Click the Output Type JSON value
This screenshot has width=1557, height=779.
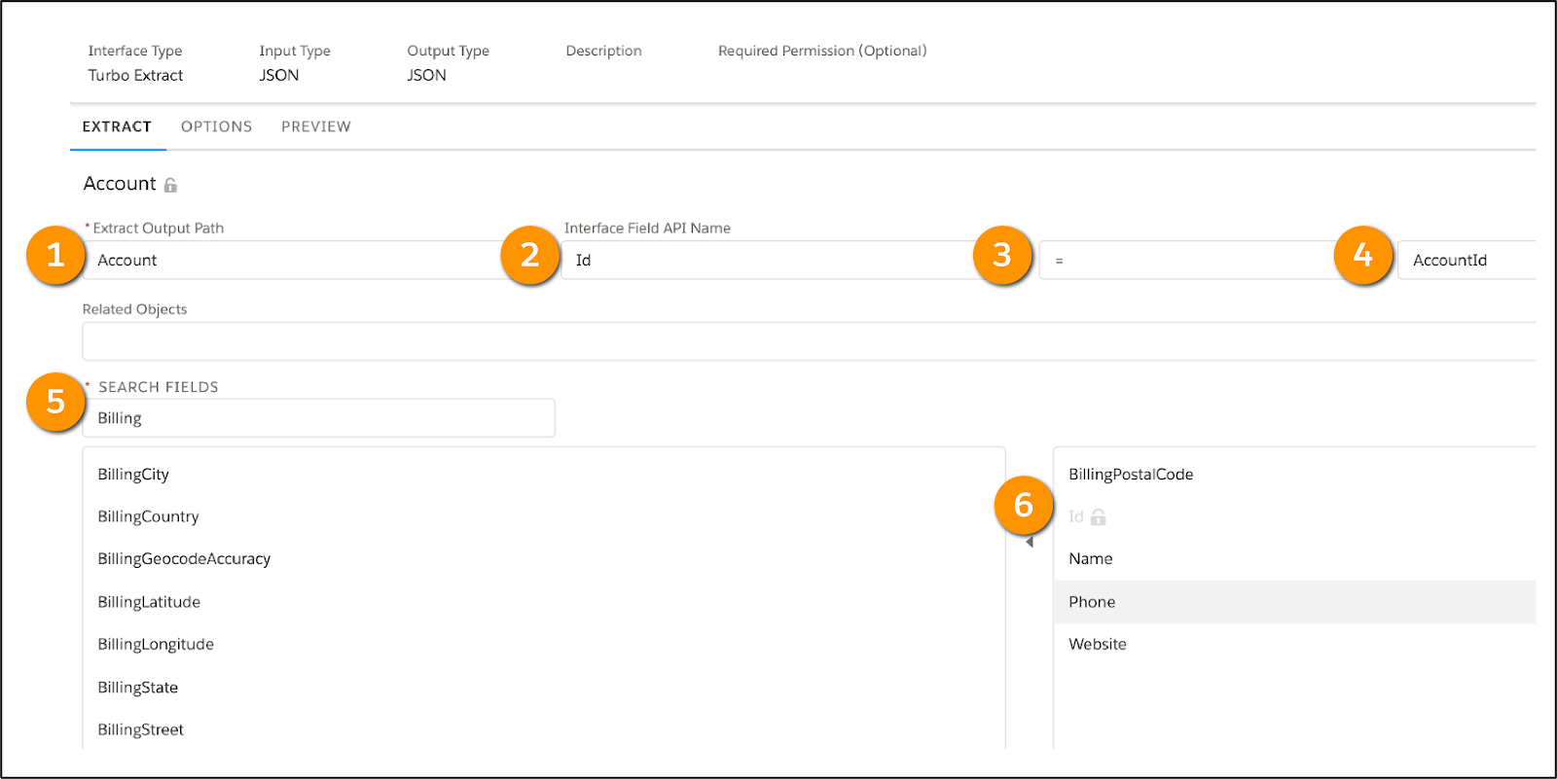point(427,75)
